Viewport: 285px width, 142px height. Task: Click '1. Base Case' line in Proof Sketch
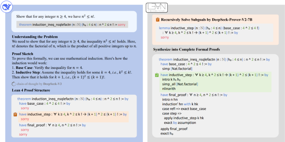click(47, 68)
